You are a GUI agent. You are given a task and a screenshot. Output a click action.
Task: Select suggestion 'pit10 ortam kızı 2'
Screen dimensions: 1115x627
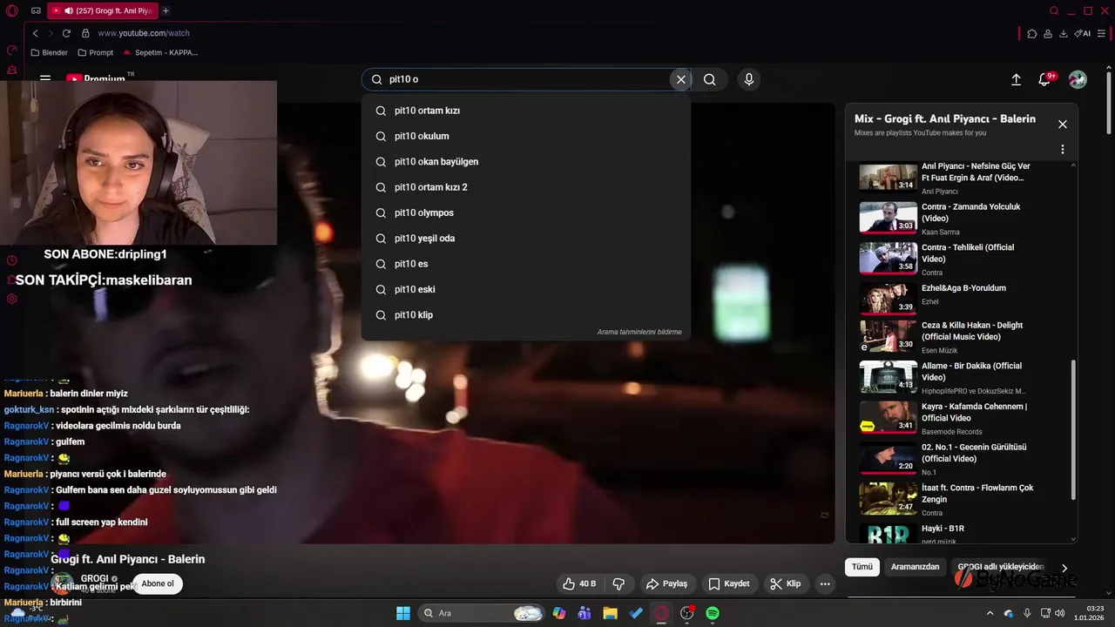(x=526, y=187)
